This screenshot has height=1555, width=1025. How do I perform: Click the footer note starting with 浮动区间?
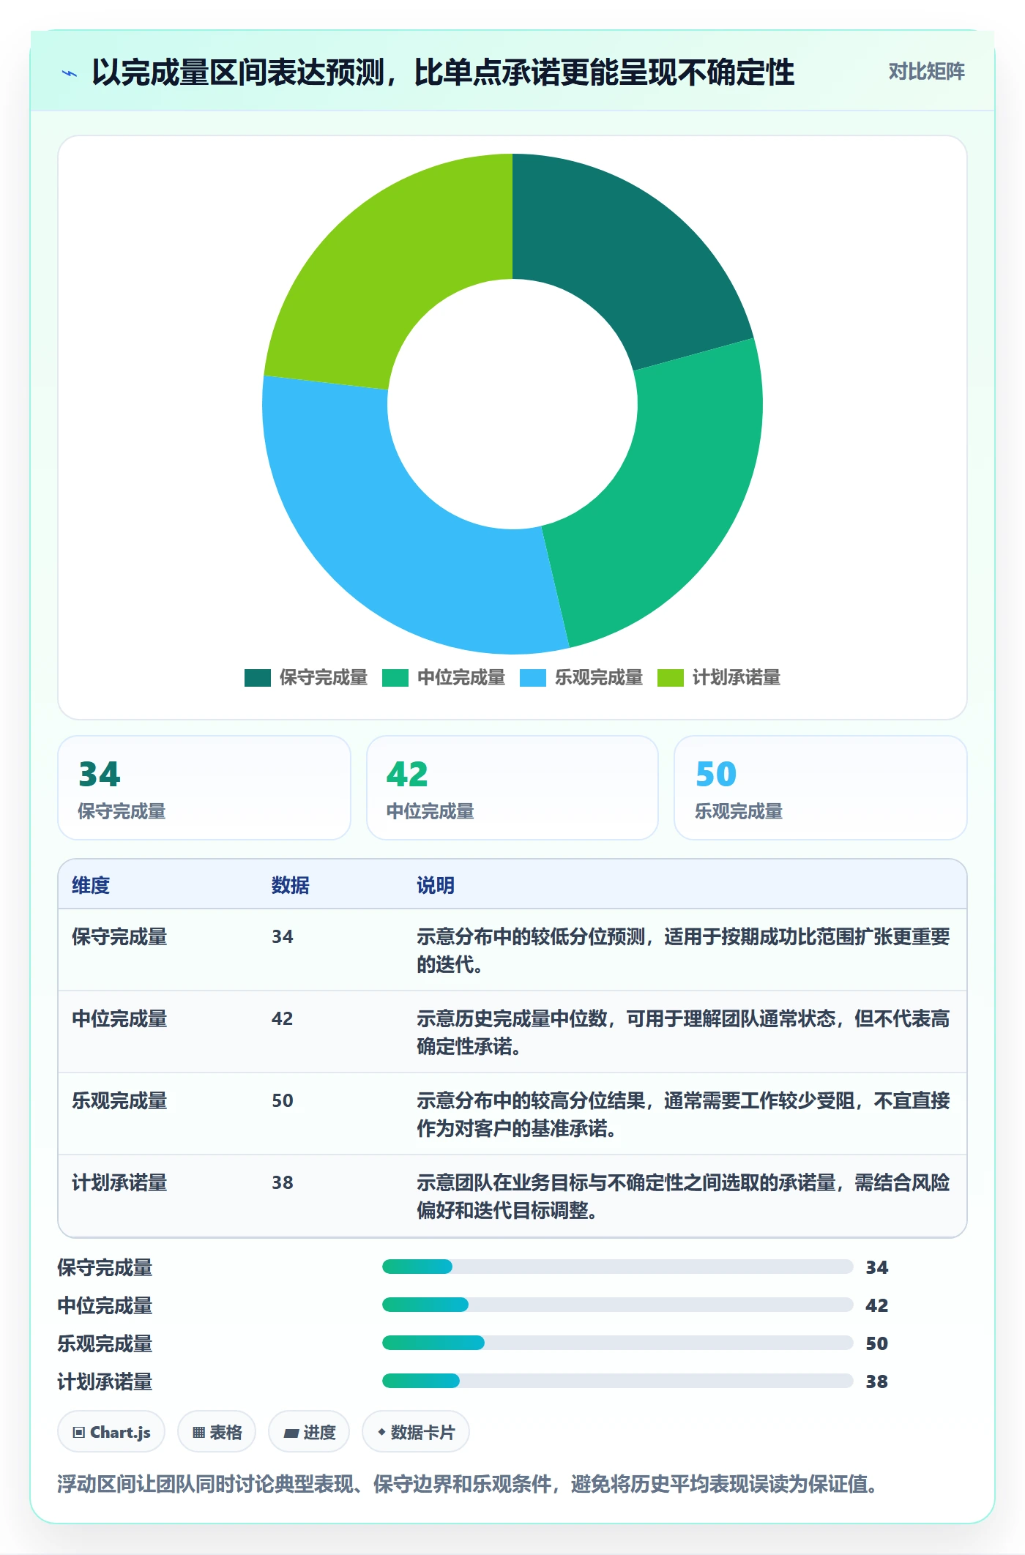click(467, 1484)
